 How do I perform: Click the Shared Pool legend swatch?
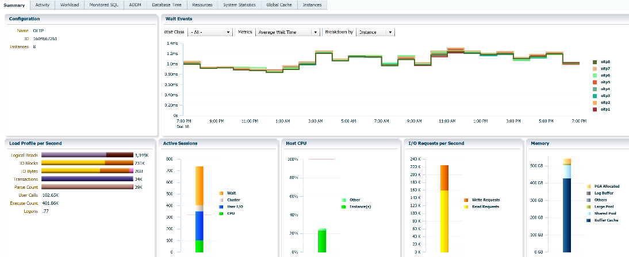[588, 213]
